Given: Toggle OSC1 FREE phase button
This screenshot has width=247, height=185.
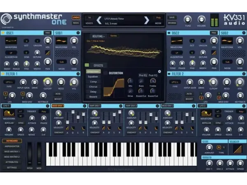Looking at the screenshot, I should (47, 33).
